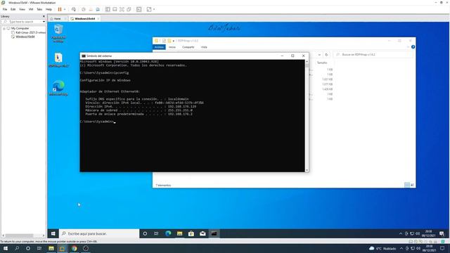Close the Windows10x64 VM tab
Image resolution: width=450 pixels, height=253 pixels.
click(98, 19)
